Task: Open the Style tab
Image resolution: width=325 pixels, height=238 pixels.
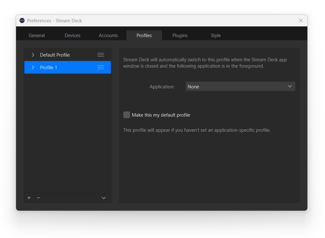Action: coord(216,36)
